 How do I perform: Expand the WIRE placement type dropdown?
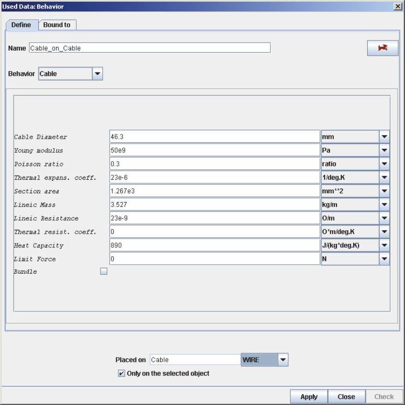[x=283, y=360]
